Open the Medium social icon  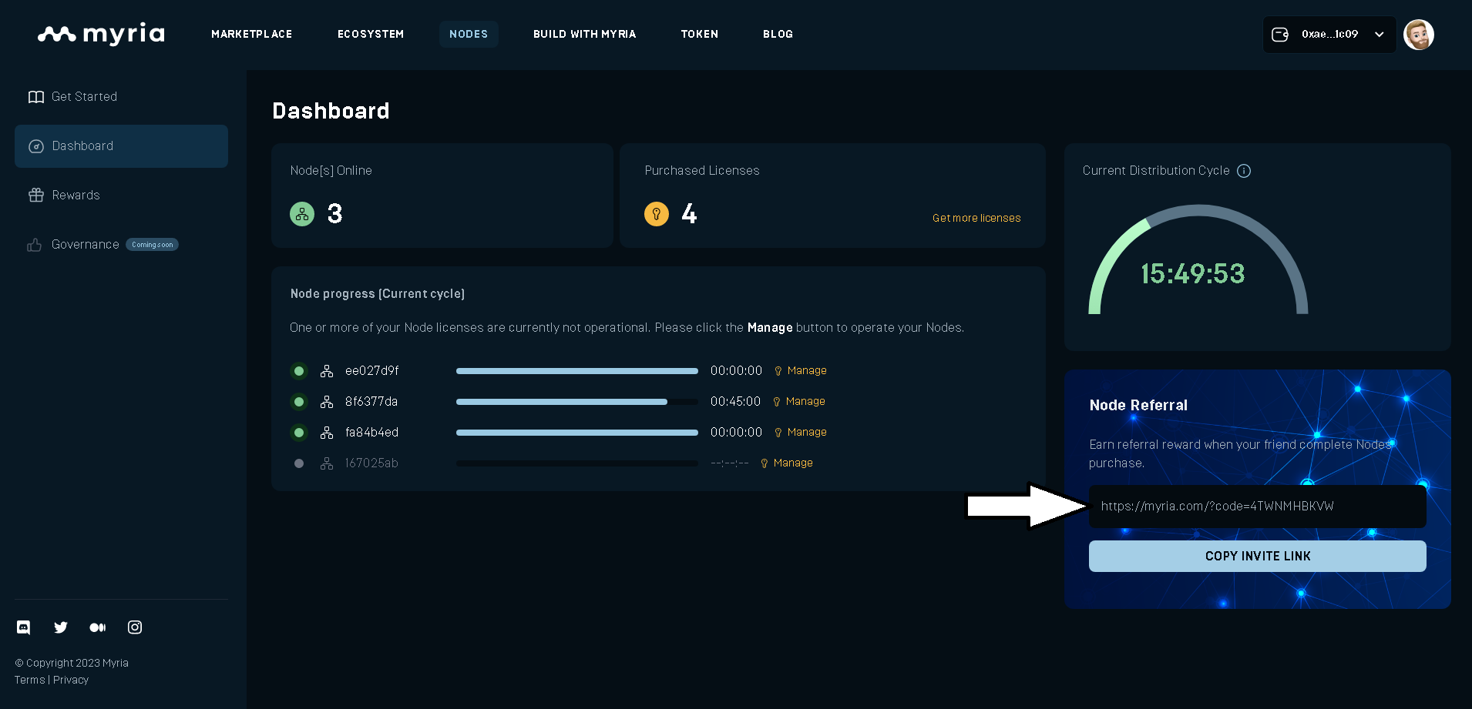click(x=98, y=627)
